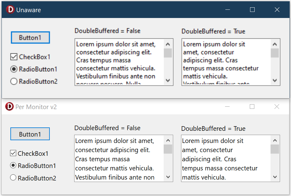Click the Delphi icon in Per Monitor v2 window

[9, 107]
